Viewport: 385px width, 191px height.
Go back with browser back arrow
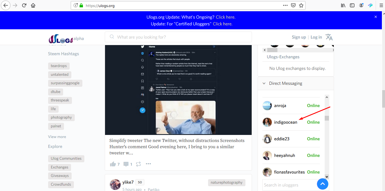(6, 5)
